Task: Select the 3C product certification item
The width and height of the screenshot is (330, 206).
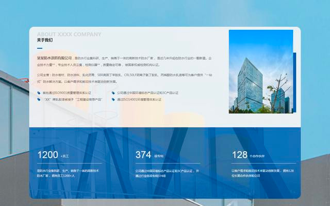Action: tap(147, 93)
